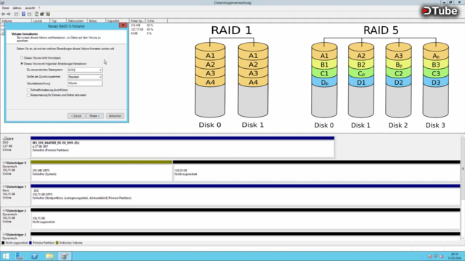The height and width of the screenshot is (261, 465).
Task: Select the 350 MB NTFS system partition
Action: click(x=102, y=171)
